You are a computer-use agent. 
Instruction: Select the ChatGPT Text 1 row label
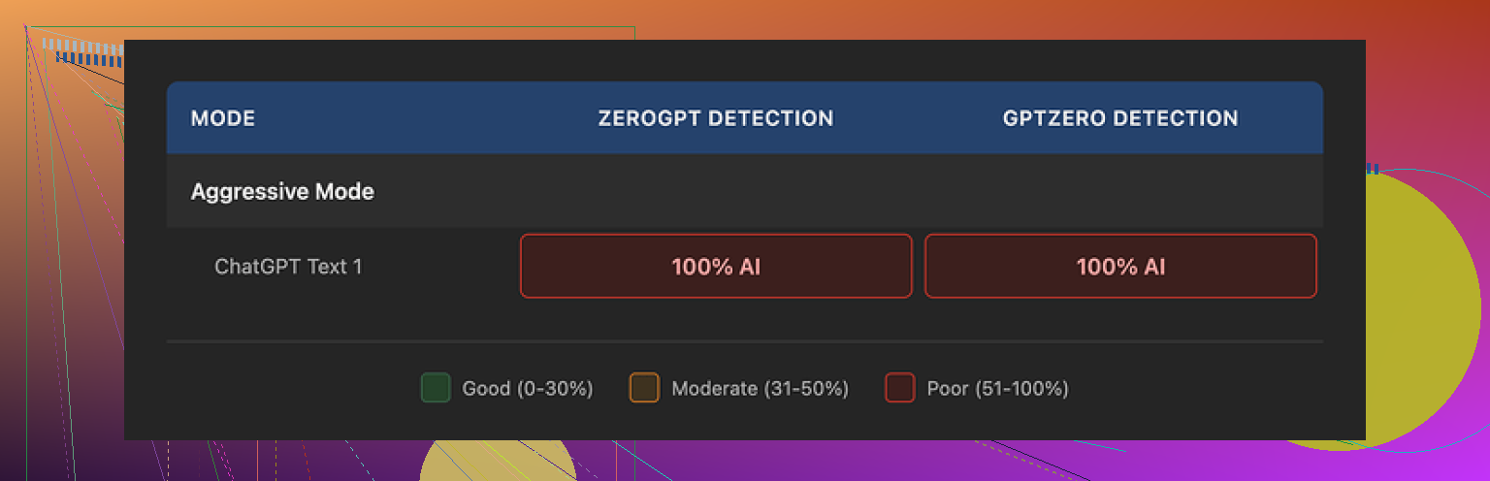[x=288, y=266]
